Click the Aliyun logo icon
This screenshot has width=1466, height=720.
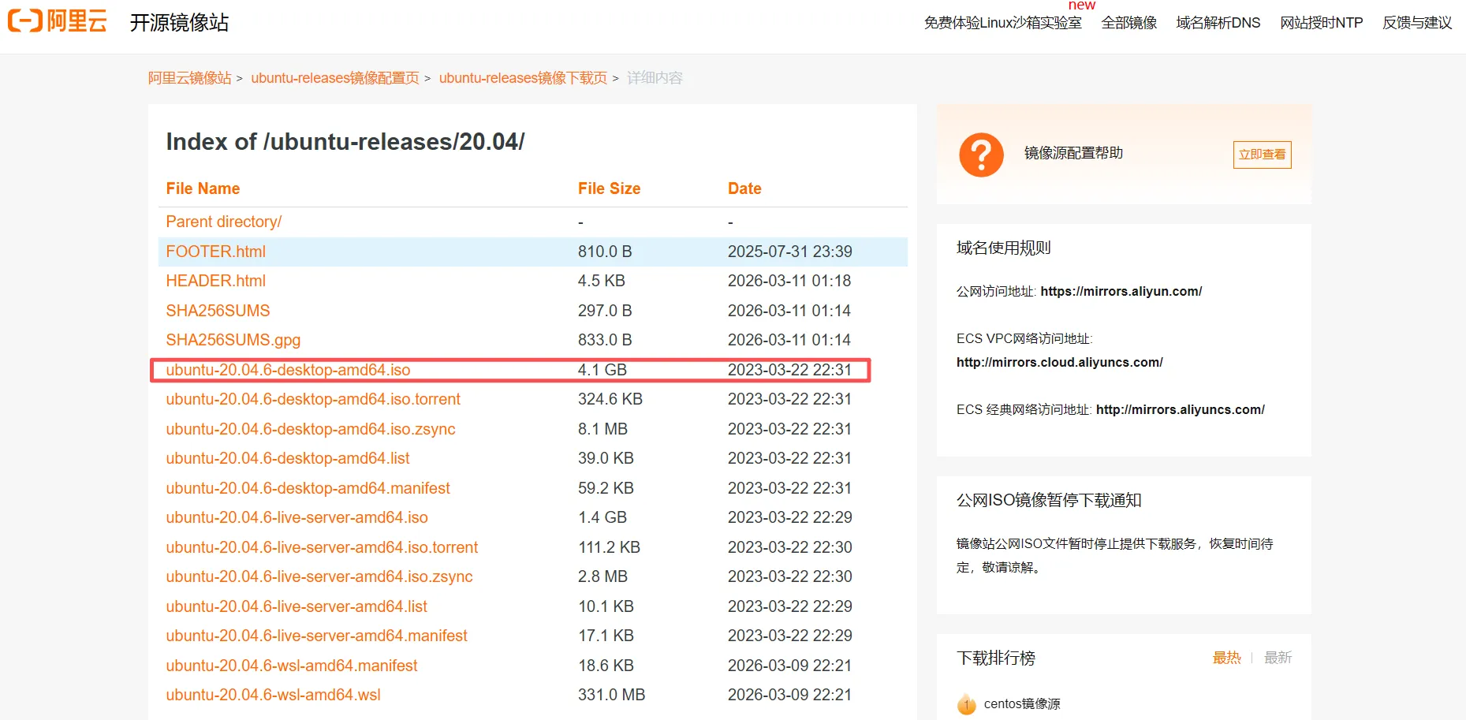click(x=57, y=21)
